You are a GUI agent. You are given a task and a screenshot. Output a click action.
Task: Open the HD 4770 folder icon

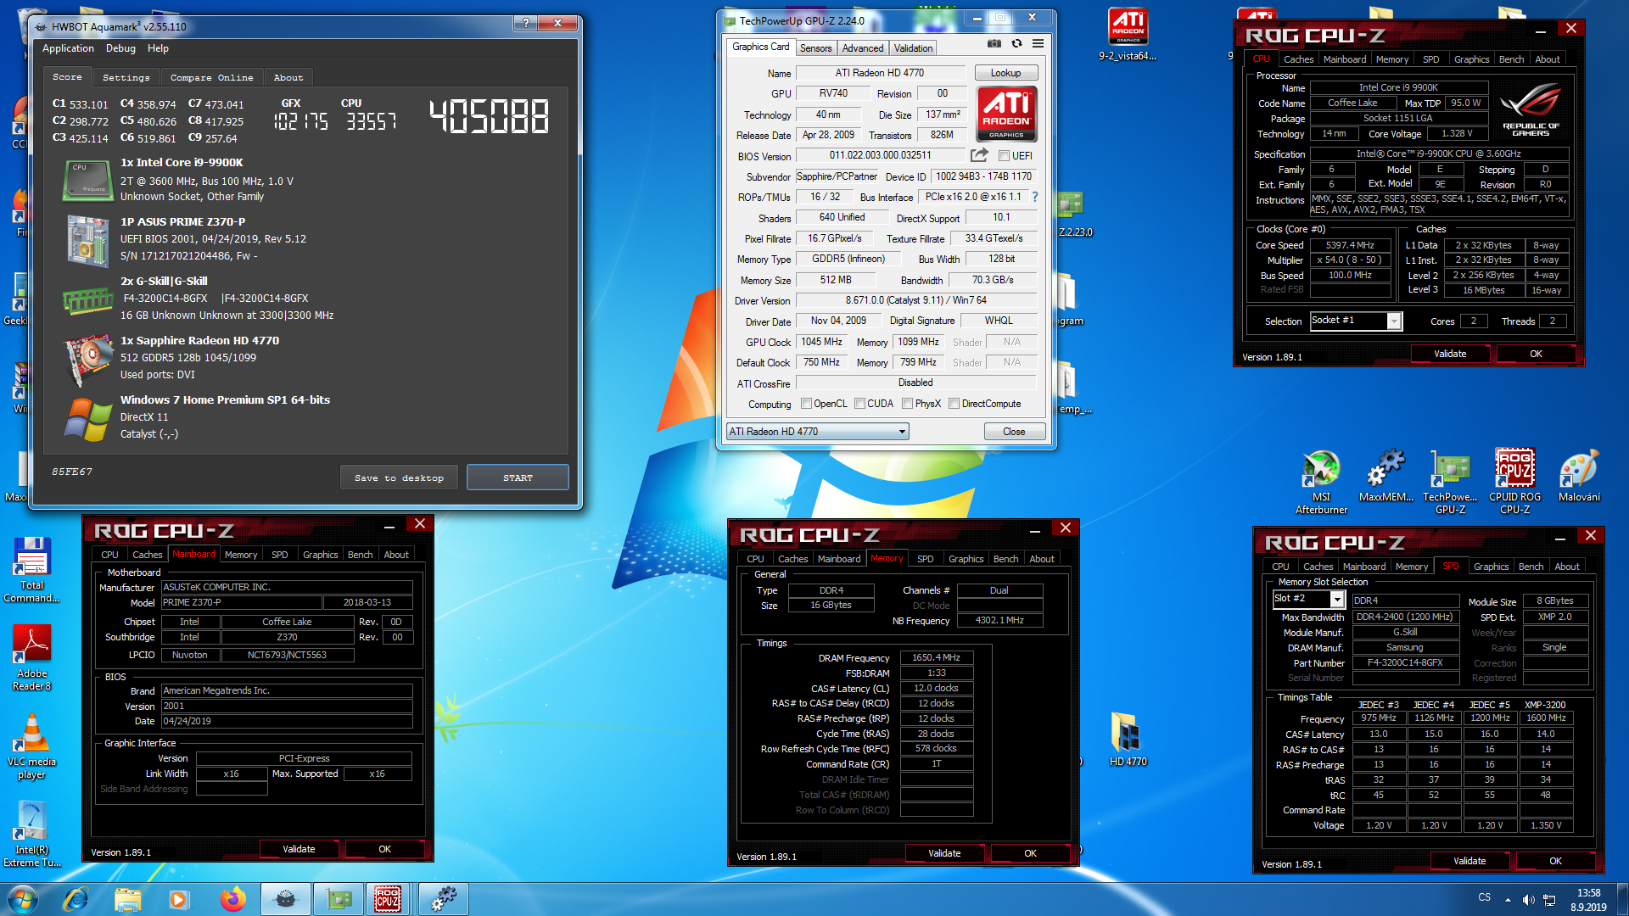point(1128,740)
